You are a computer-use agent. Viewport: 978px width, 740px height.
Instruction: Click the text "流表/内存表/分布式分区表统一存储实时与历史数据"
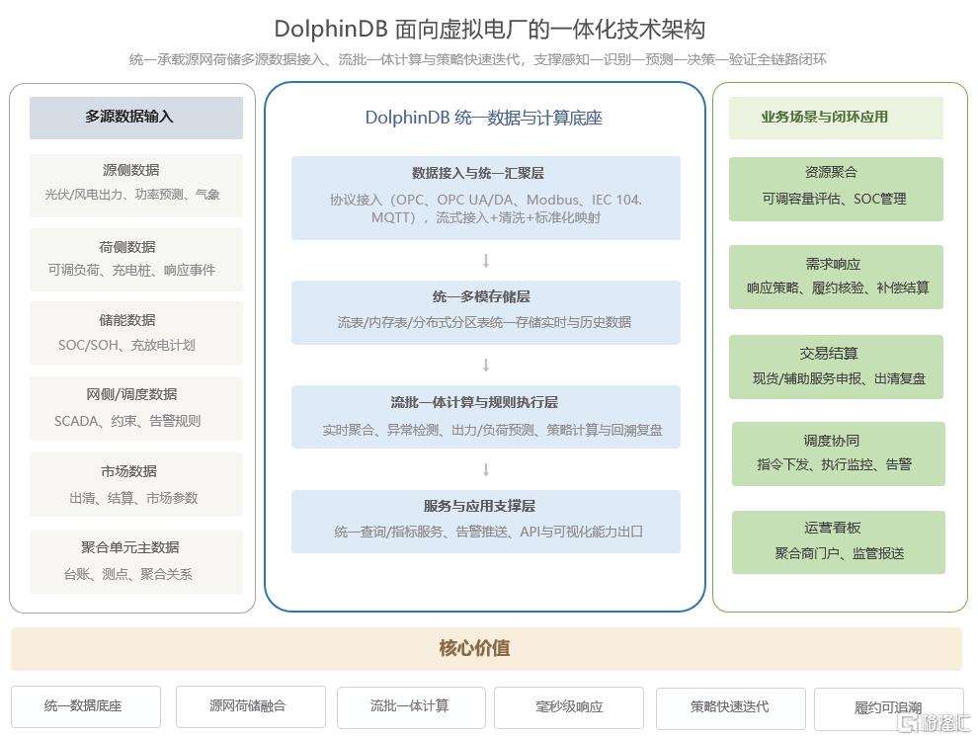(x=484, y=323)
